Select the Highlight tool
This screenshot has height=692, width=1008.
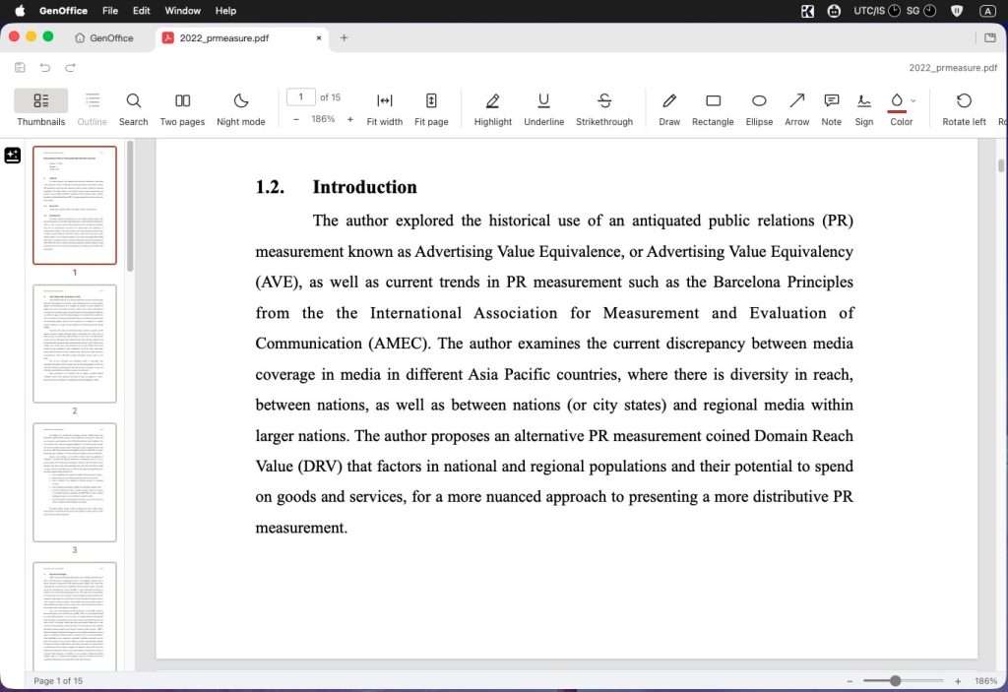(492, 108)
